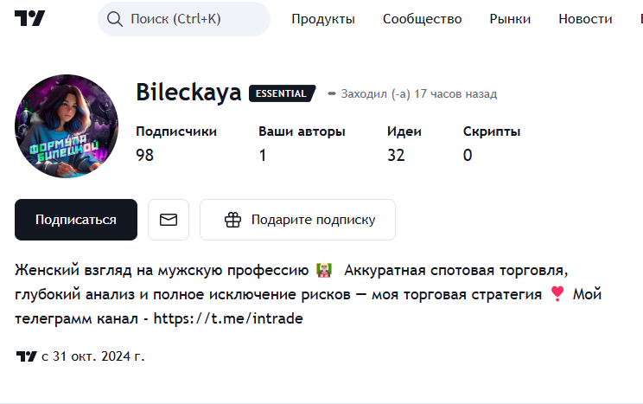
Task: Click the Bileckaya username heading
Action: pos(188,93)
